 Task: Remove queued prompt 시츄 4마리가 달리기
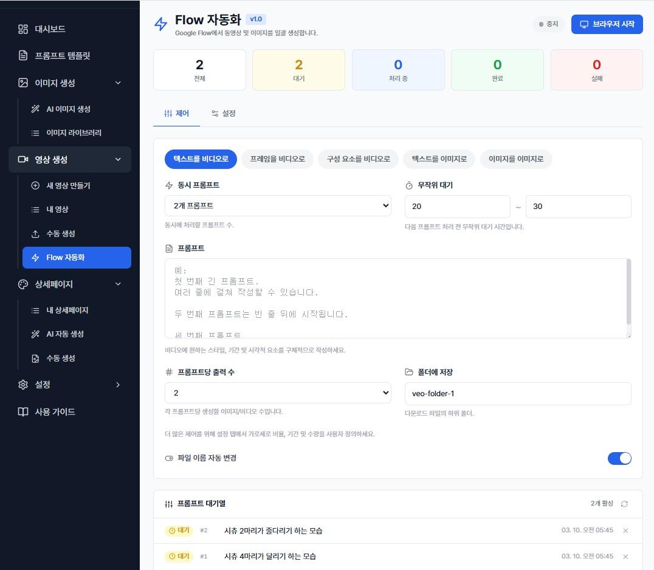pyautogui.click(x=625, y=556)
